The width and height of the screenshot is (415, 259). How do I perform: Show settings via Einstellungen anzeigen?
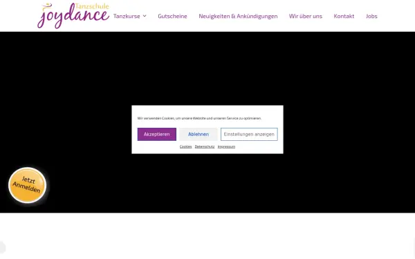point(249,134)
